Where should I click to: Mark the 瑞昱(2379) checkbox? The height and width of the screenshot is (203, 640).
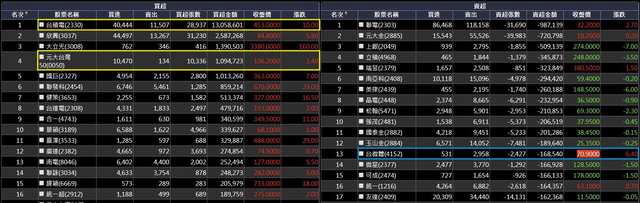tap(361, 68)
